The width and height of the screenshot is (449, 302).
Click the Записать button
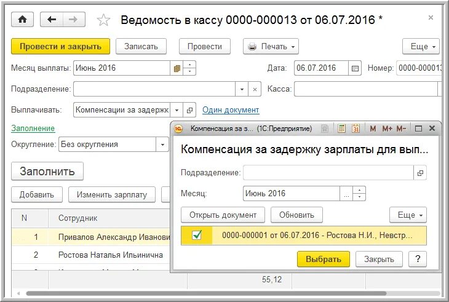141,46
